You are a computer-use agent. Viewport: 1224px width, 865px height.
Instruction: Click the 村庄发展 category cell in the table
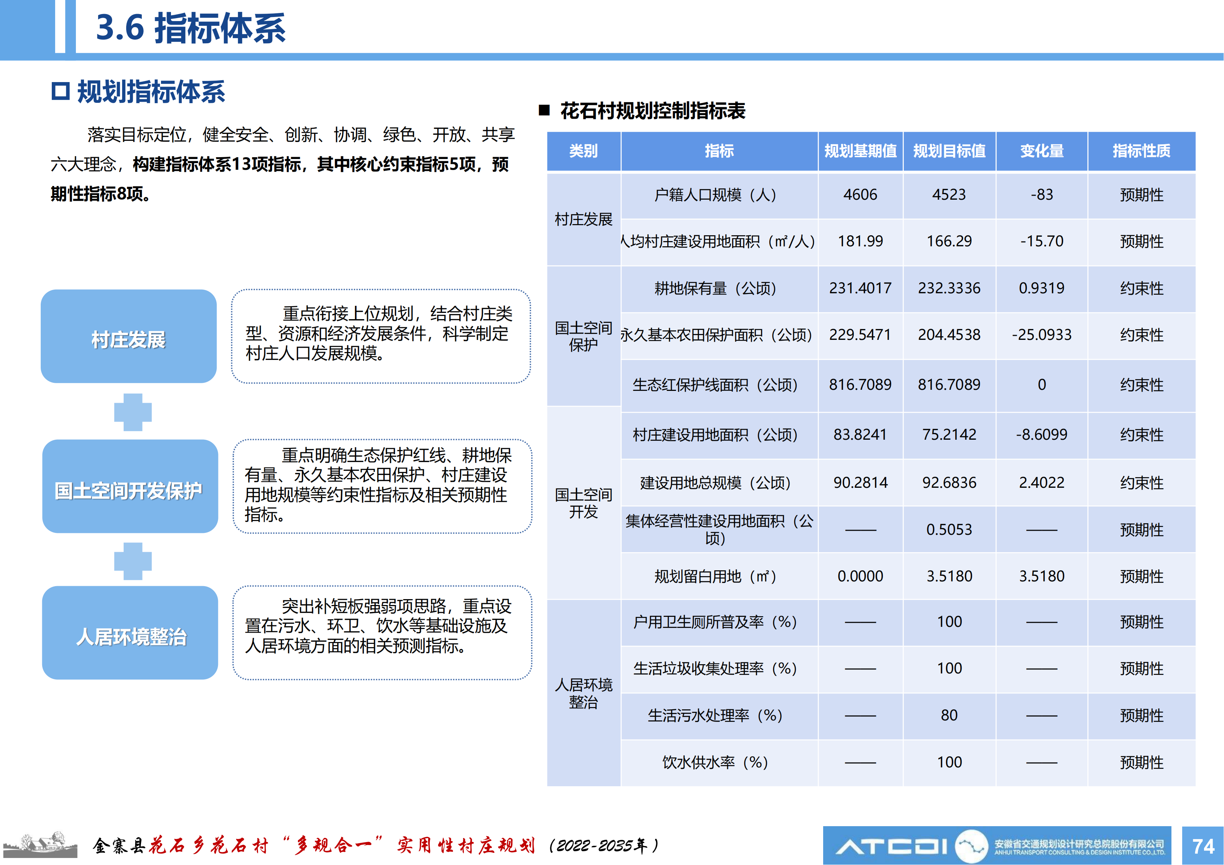point(584,219)
